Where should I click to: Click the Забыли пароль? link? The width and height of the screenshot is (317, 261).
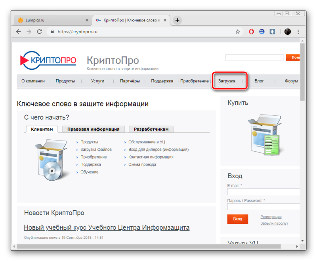click(274, 223)
